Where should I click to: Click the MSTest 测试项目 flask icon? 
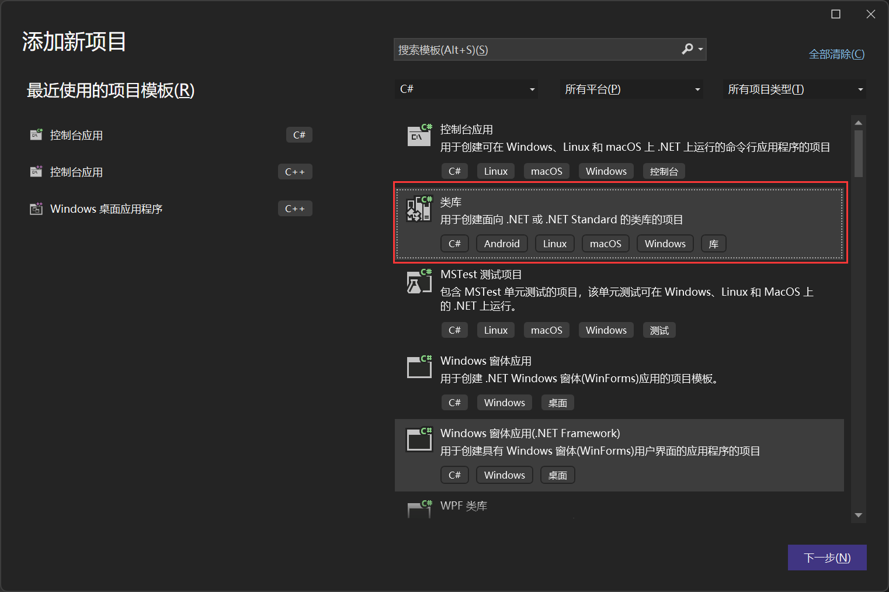coord(419,281)
